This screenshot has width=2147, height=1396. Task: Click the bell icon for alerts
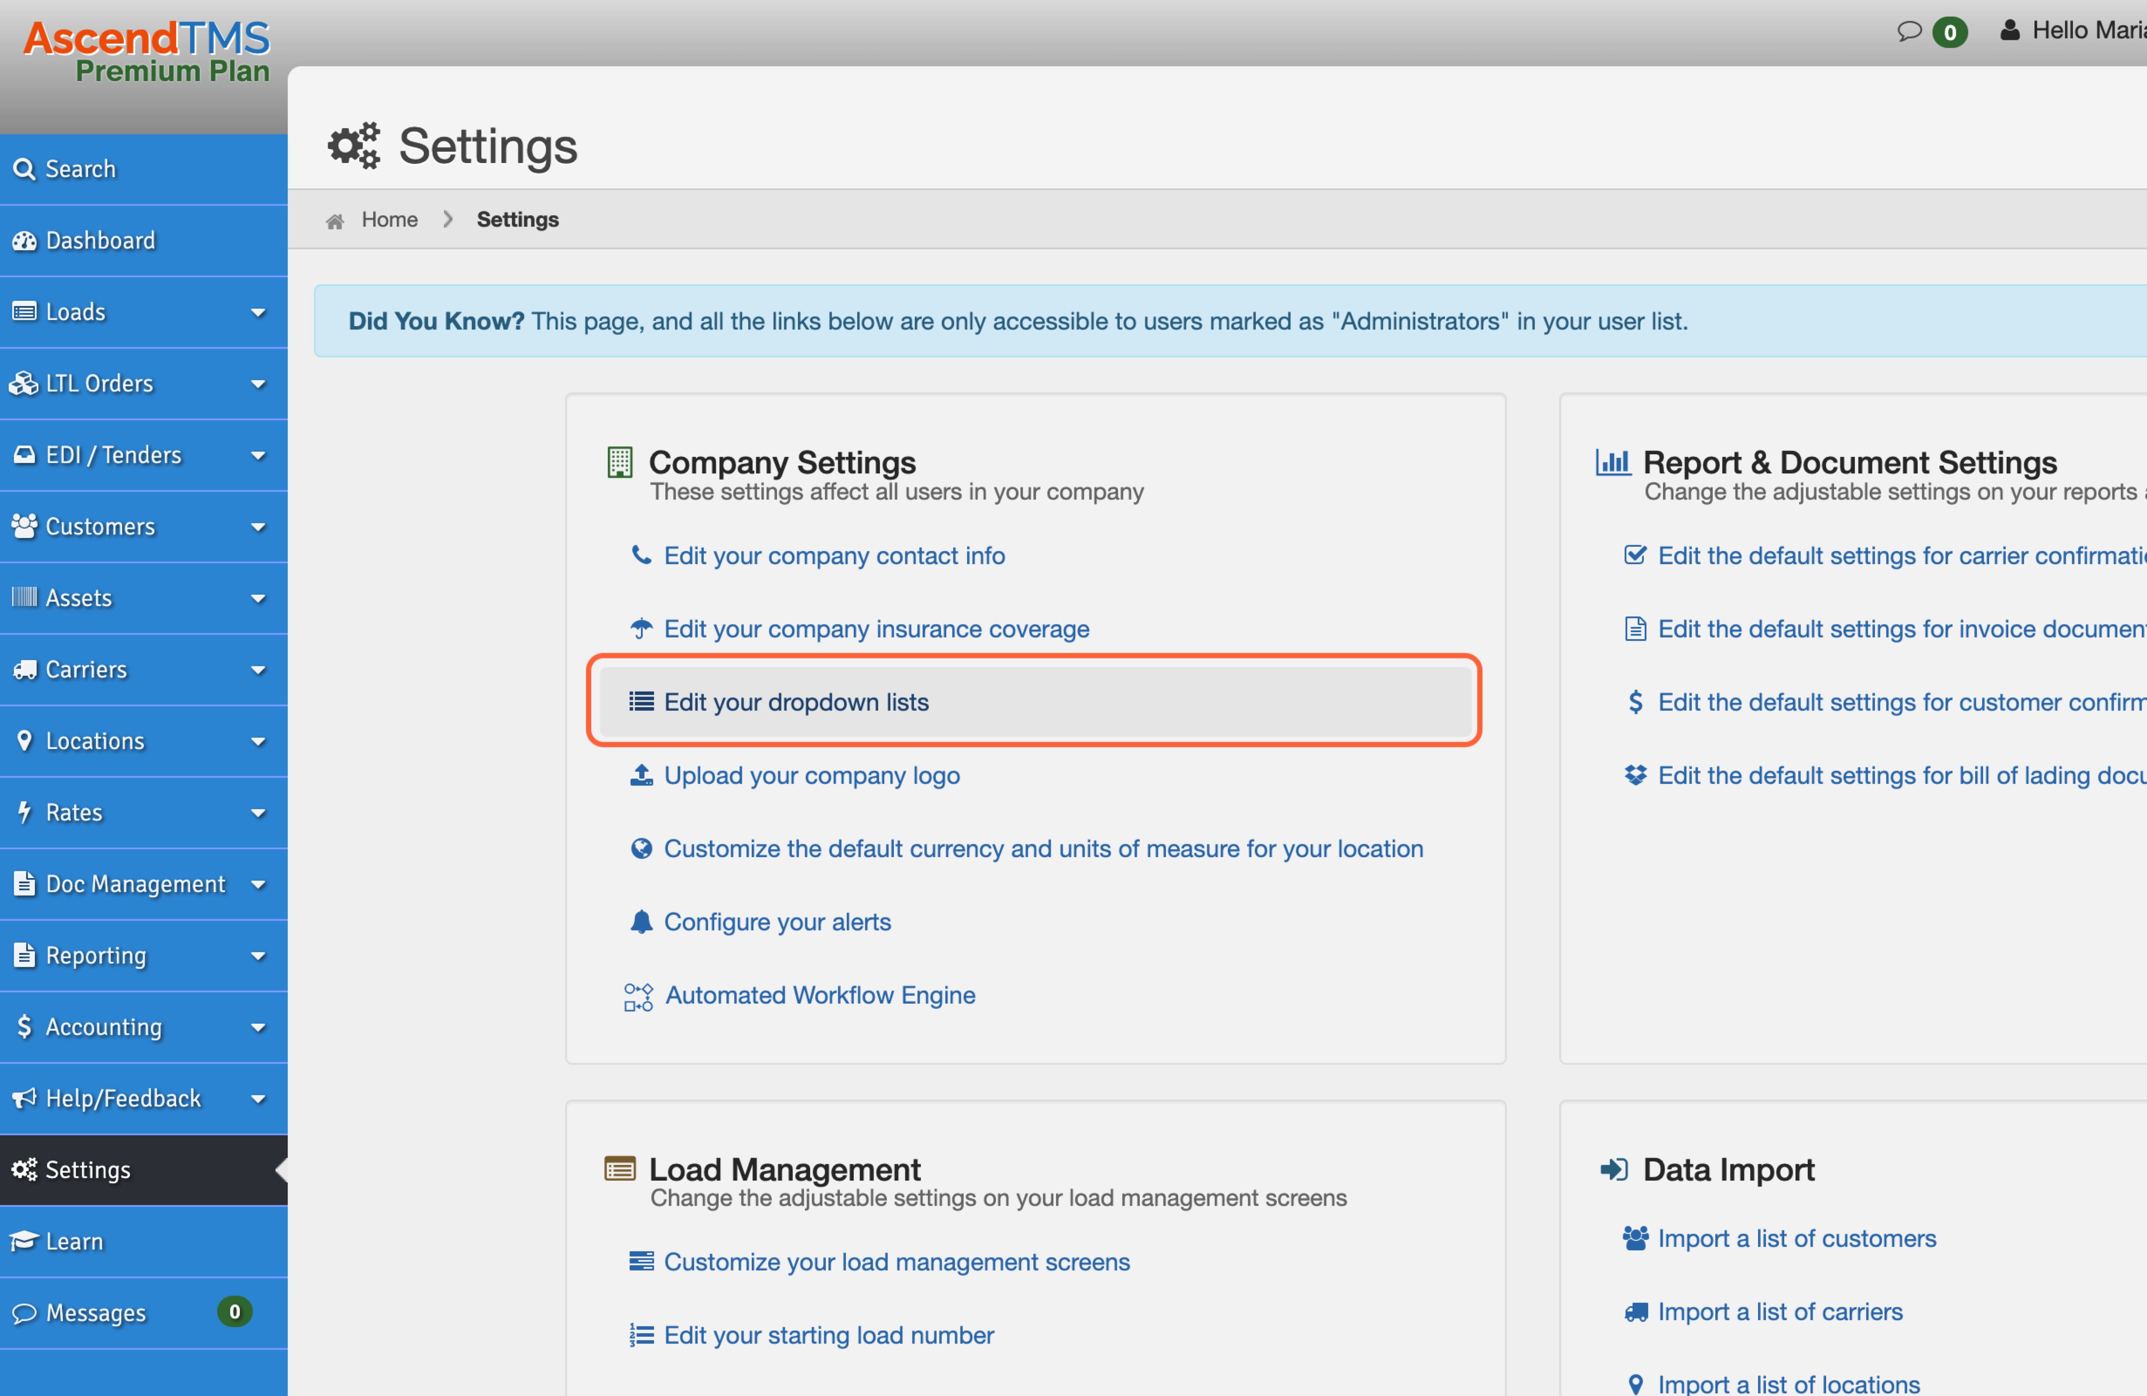641,921
